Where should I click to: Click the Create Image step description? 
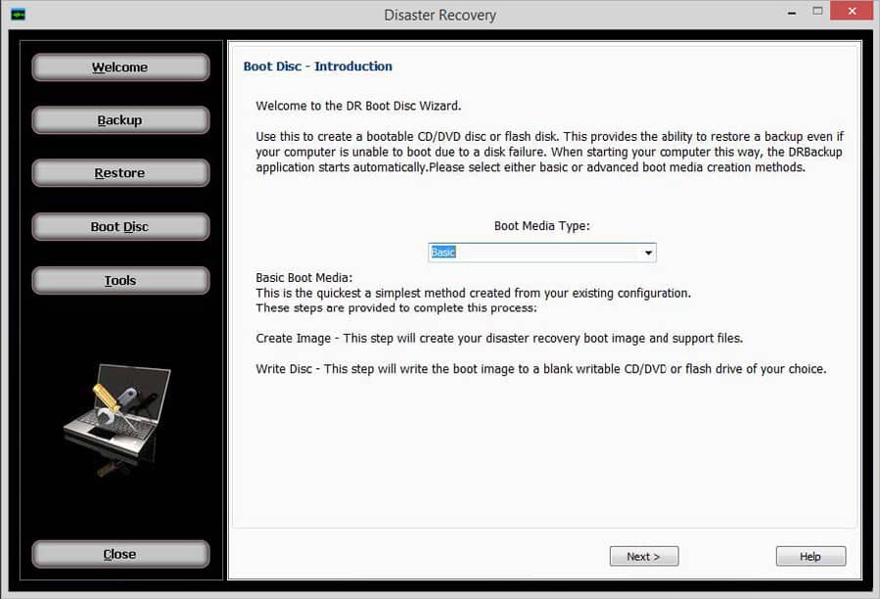point(499,338)
